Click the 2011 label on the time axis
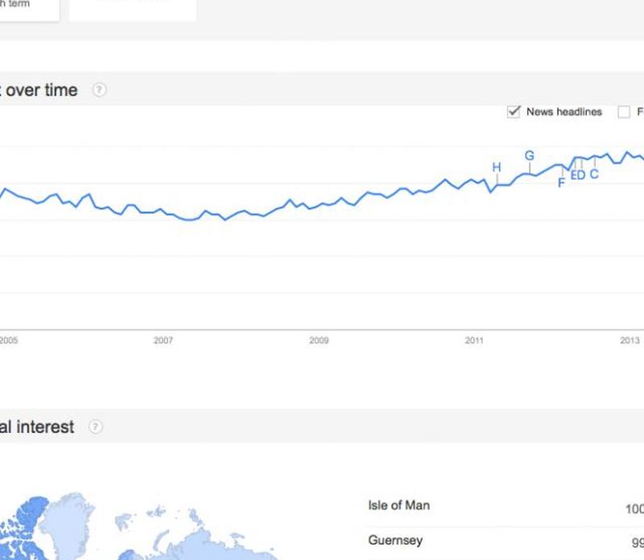This screenshot has height=560, width=644. tap(474, 340)
